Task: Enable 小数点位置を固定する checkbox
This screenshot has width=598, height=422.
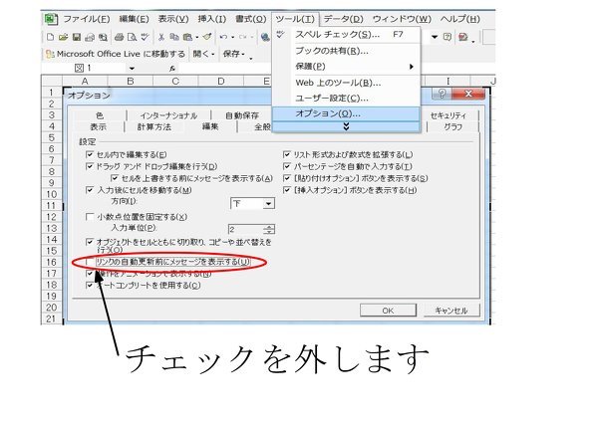Action: (x=90, y=216)
